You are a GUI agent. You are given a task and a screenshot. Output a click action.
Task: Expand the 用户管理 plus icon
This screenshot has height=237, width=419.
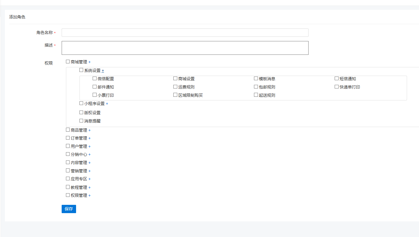pyautogui.click(x=90, y=147)
